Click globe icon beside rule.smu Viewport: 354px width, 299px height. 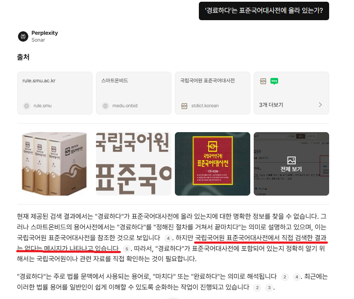[27, 106]
